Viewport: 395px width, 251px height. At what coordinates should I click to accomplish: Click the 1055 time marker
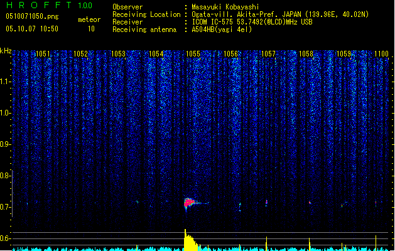coord(193,54)
